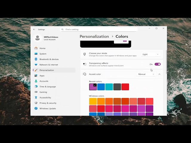The image size is (191, 143).
Task: Minimize the Settings window
Action: point(150,28)
